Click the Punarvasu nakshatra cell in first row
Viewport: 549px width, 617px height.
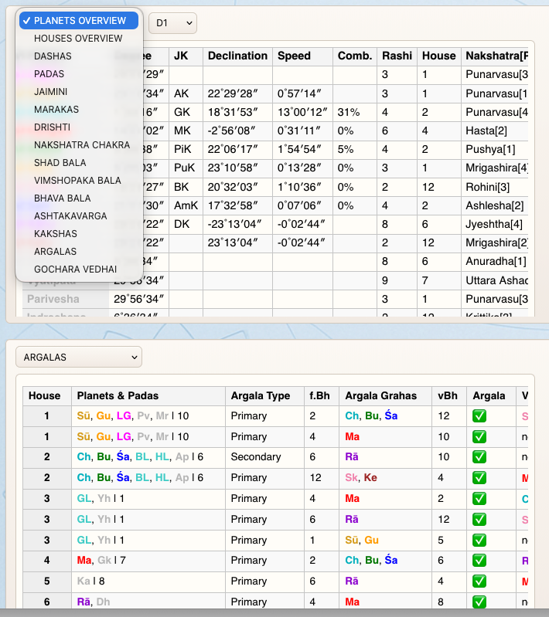click(496, 75)
